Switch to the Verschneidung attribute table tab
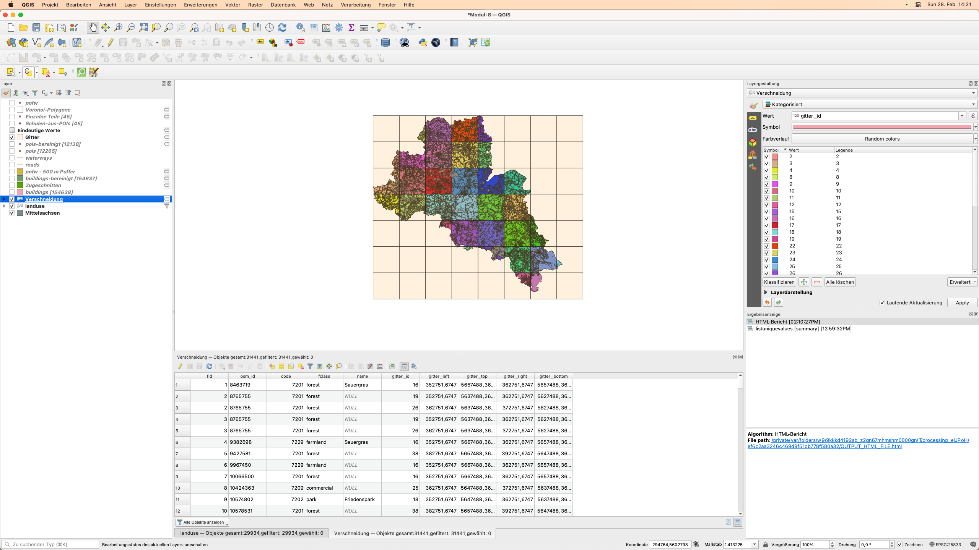The height and width of the screenshot is (550, 979). coord(412,533)
